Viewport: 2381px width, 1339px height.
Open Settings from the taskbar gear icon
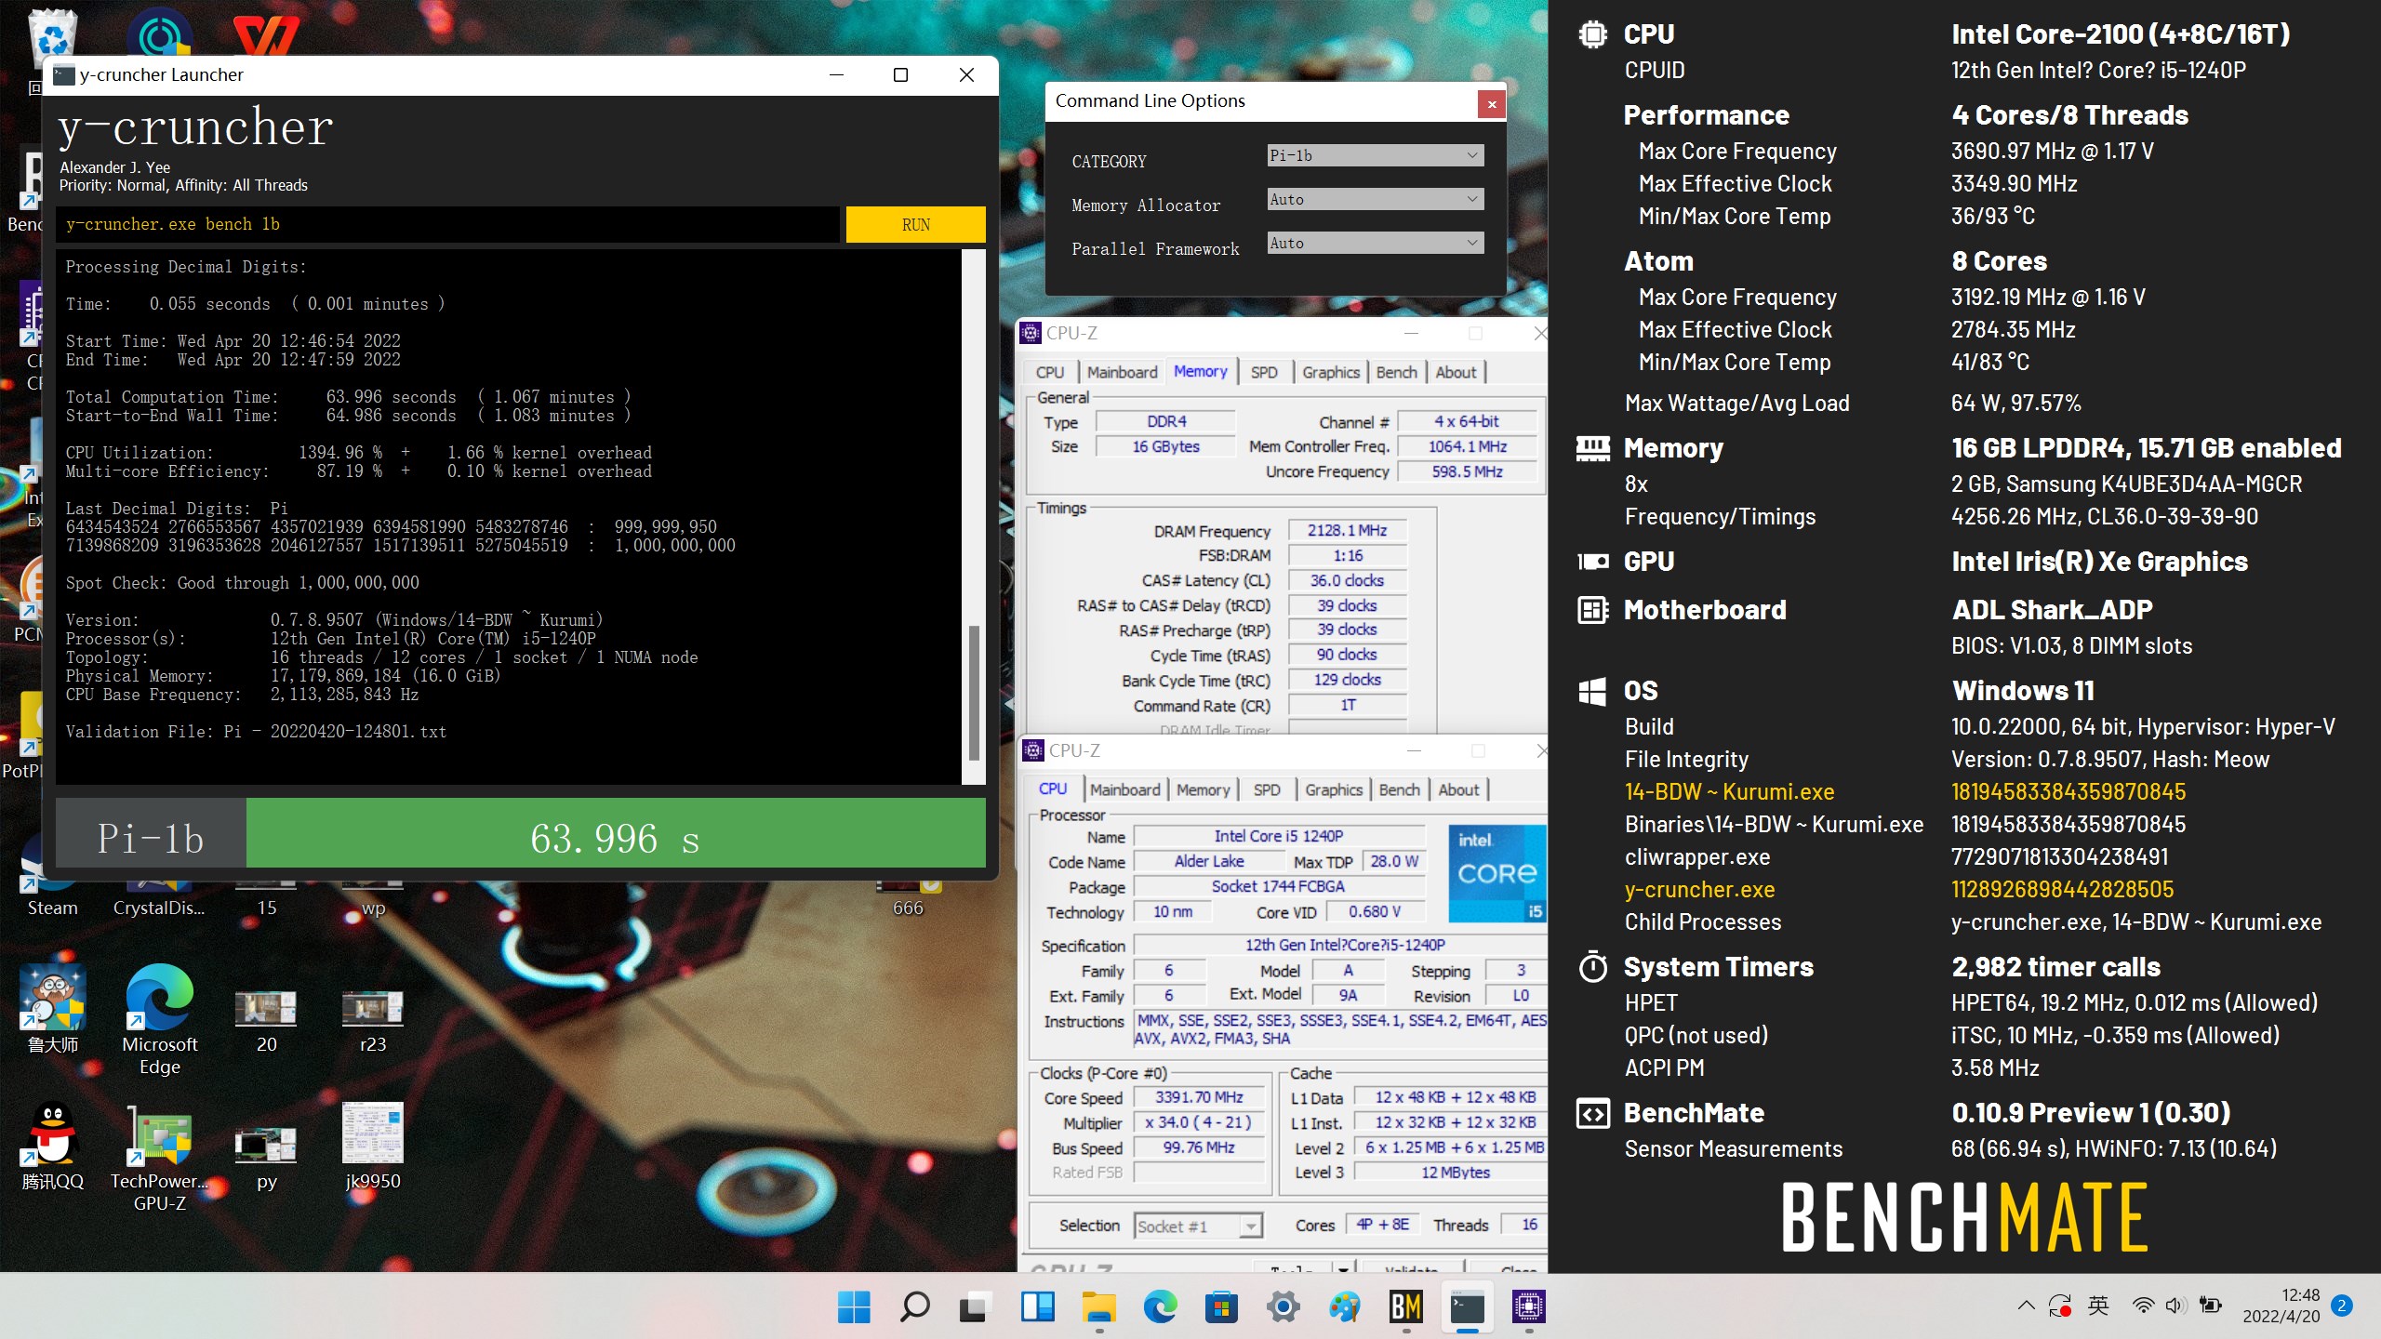[1283, 1306]
